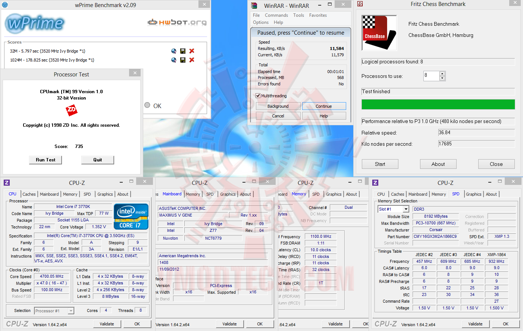523x331 pixels.
Task: Click the wPrime Benchmark title bar icon
Action: tap(5, 5)
